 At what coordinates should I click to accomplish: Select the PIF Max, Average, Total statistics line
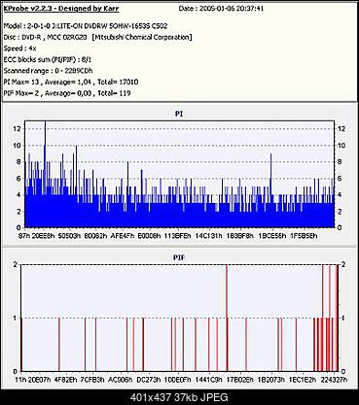coord(67,93)
